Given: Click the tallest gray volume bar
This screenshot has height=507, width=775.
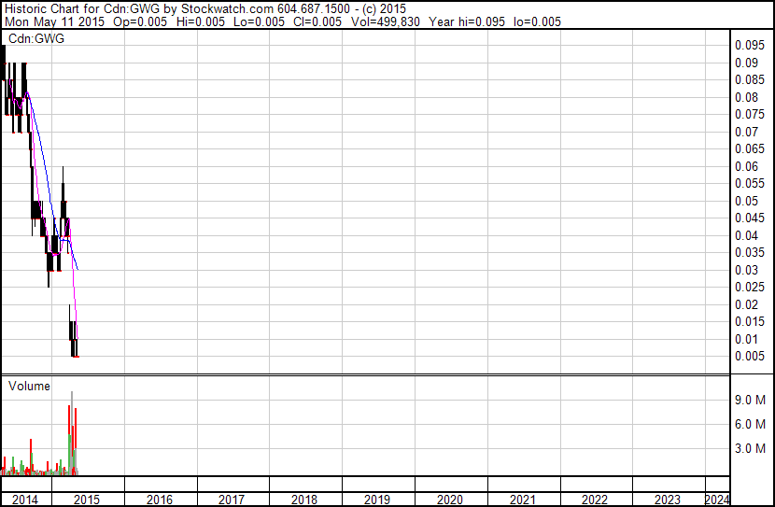Looking at the screenshot, I should pos(72,433).
